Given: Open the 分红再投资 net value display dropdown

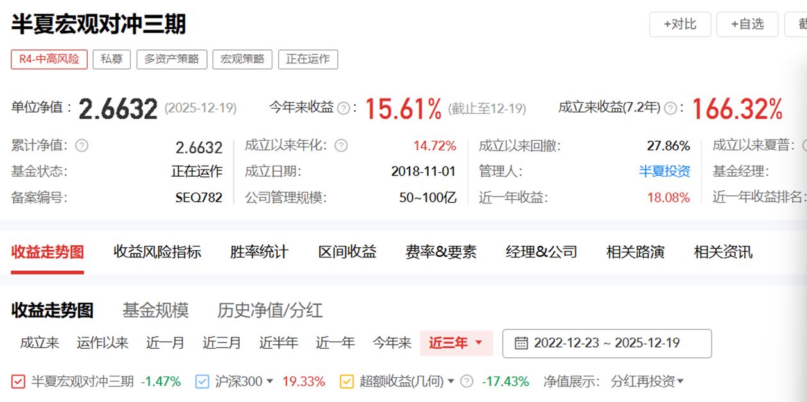Looking at the screenshot, I should (x=647, y=382).
